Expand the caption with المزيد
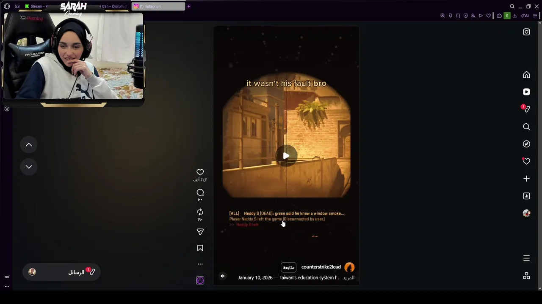Screen dimensions: 542x304 pyautogui.click(x=348, y=278)
